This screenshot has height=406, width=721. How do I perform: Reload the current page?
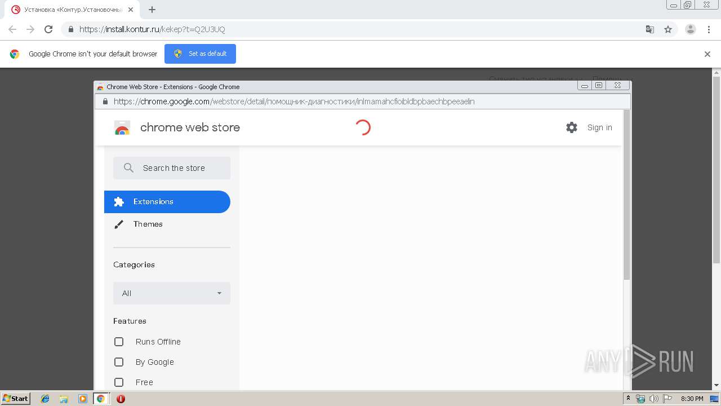coord(48,29)
